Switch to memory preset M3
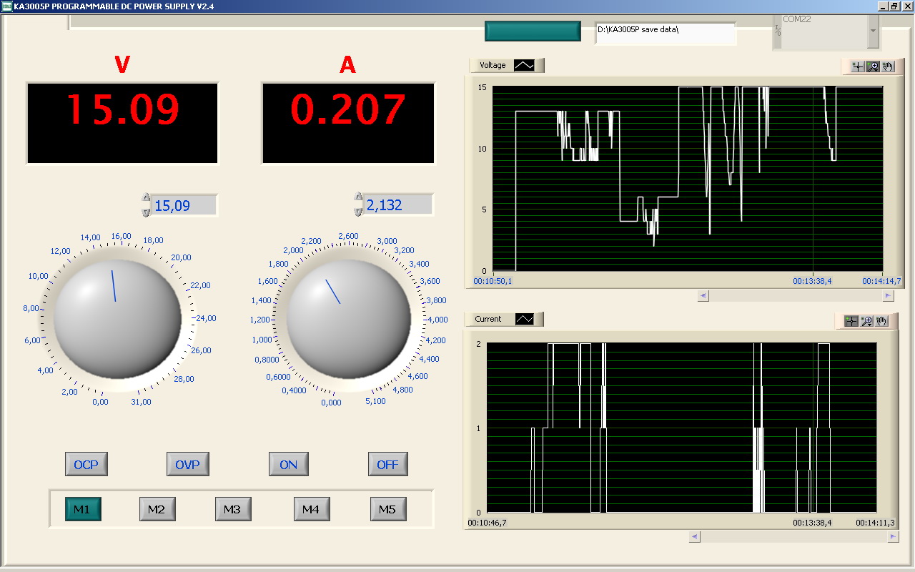This screenshot has width=915, height=572. coord(233,509)
